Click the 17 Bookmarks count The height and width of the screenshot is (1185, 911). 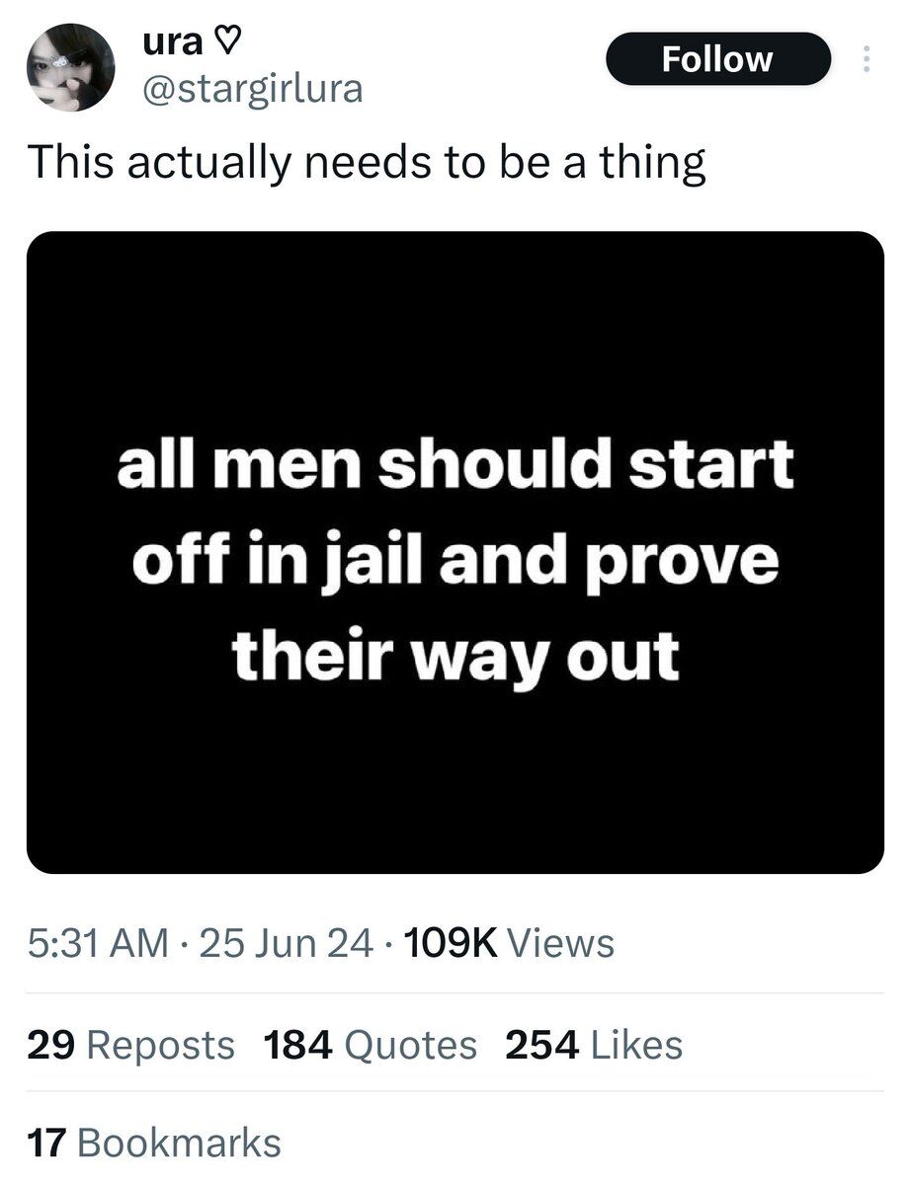154,1143
